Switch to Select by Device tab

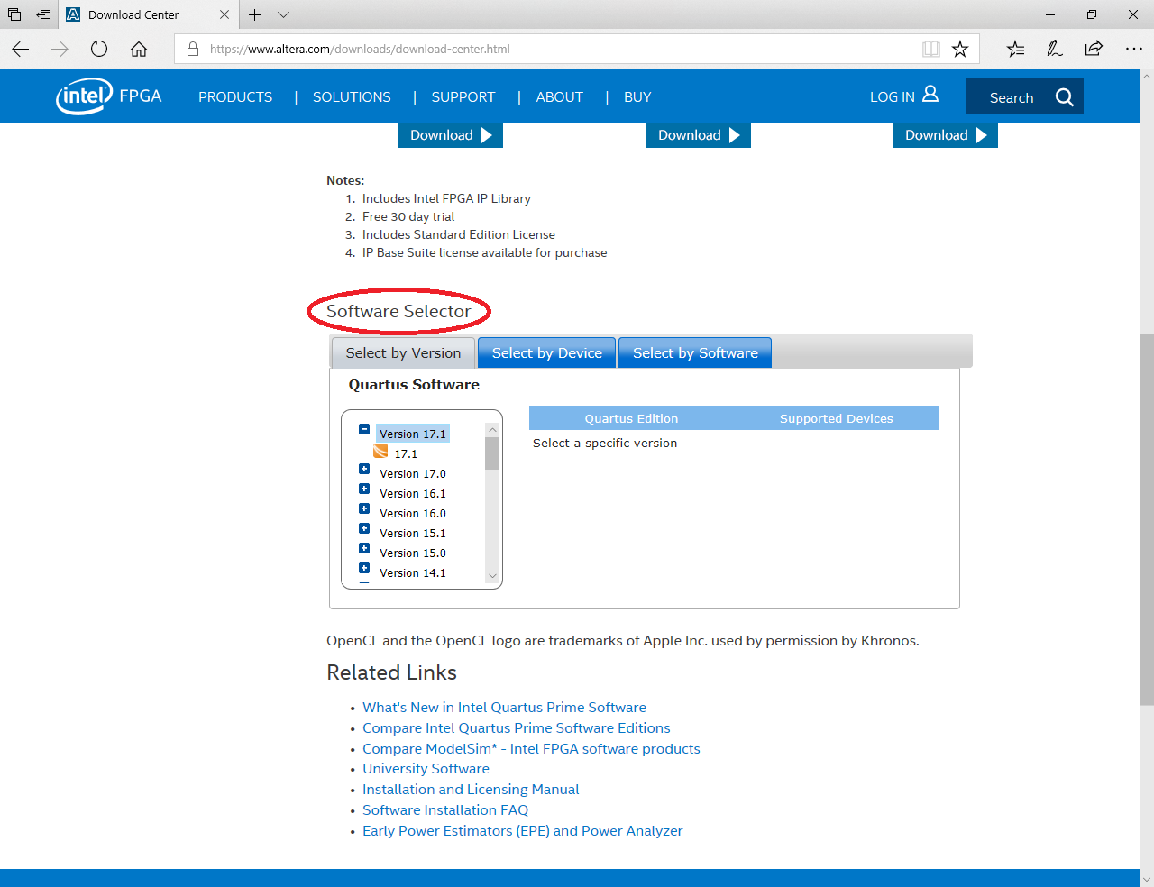tap(546, 353)
